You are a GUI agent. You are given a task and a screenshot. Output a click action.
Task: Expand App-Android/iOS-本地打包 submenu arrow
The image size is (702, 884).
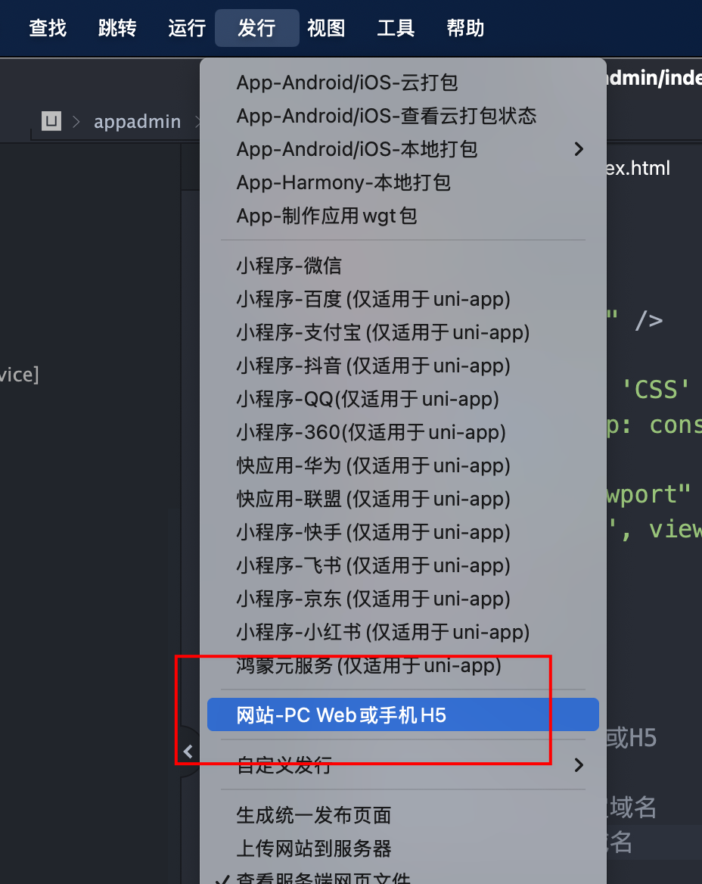click(579, 149)
